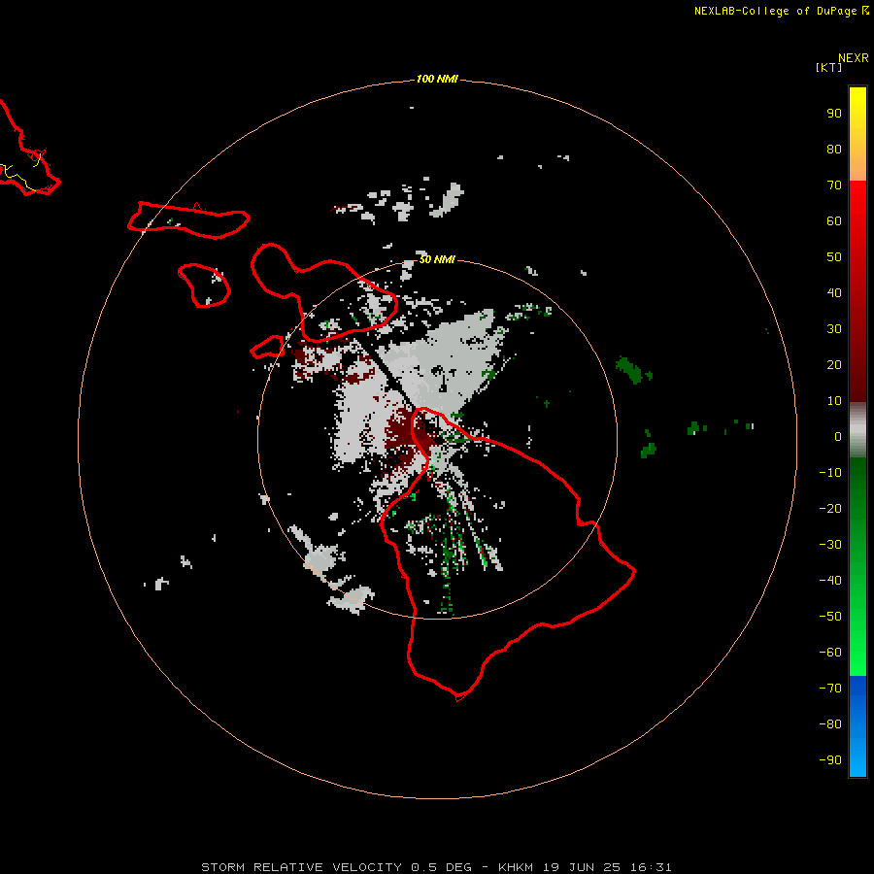Click the '-90' value on velocity scale
This screenshot has width=874, height=874.
click(830, 760)
